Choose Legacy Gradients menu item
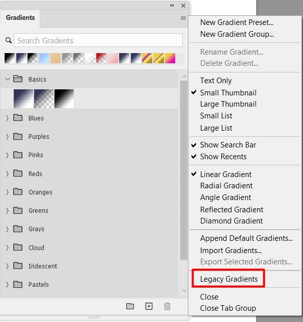303x322 pixels. point(229,279)
